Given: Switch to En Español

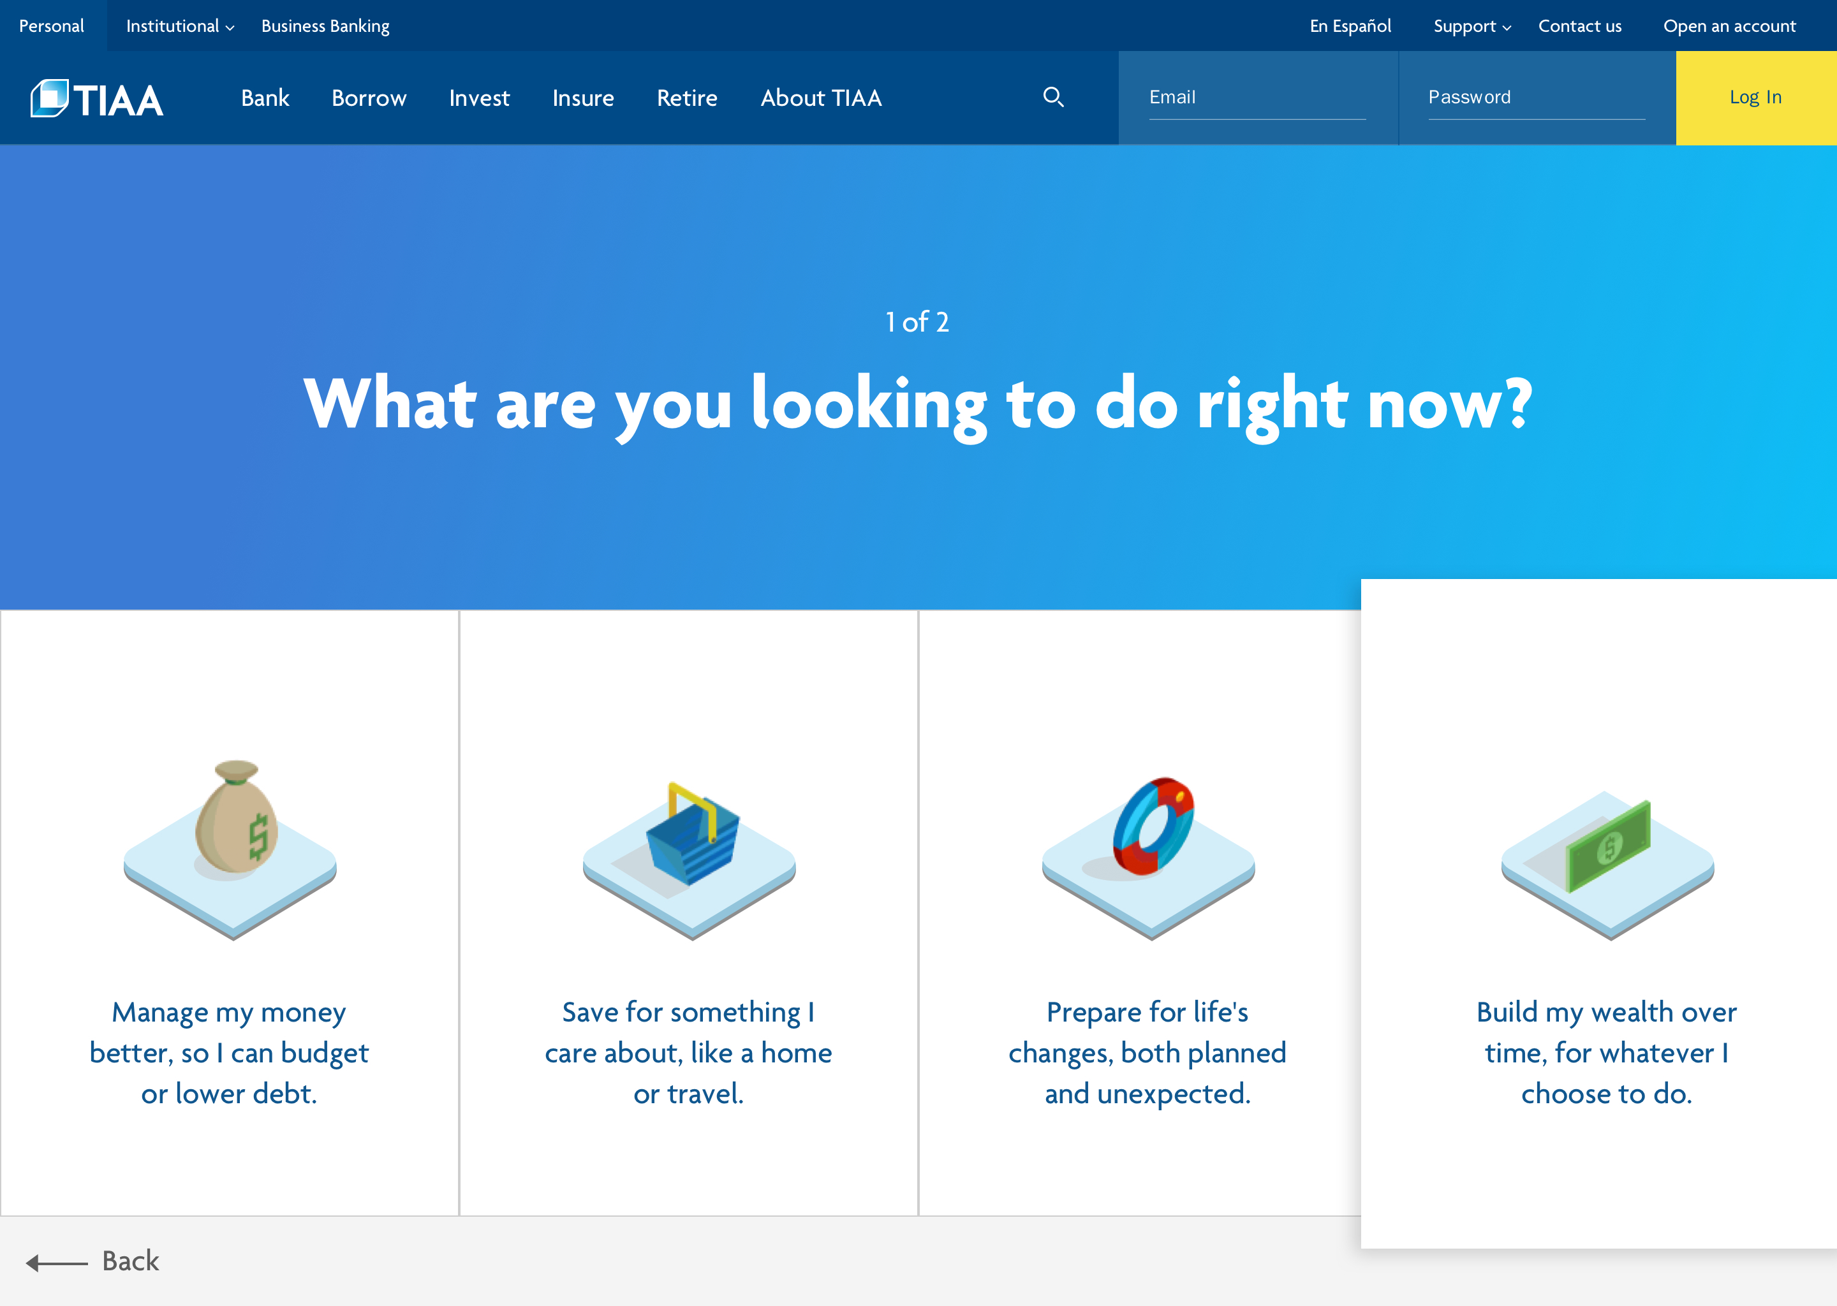Looking at the screenshot, I should 1350,26.
